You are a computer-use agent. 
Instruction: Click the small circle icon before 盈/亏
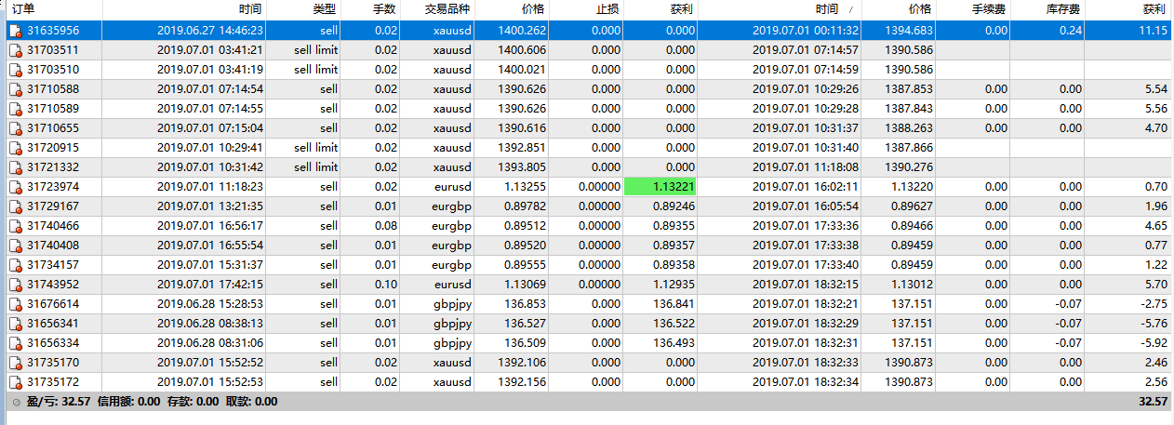(15, 402)
